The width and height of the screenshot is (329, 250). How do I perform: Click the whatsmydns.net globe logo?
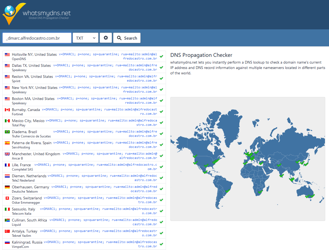[x=14, y=14]
